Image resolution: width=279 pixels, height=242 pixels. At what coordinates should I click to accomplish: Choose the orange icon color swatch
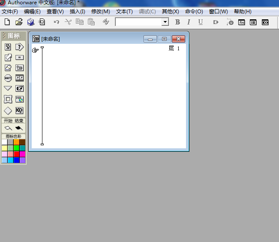coord(16,142)
